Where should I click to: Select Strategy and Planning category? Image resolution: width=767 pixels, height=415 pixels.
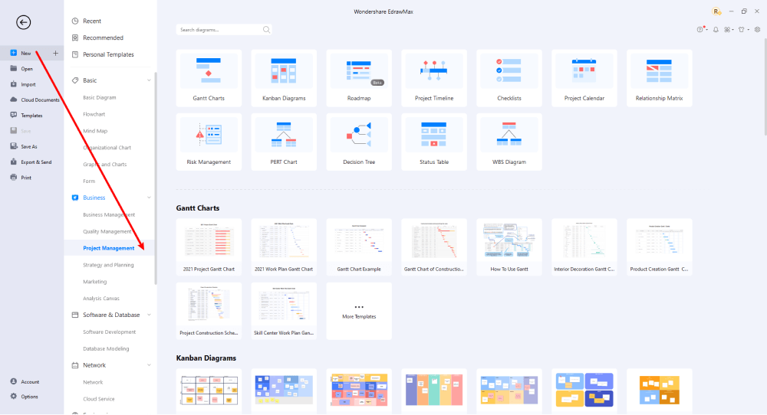click(110, 265)
